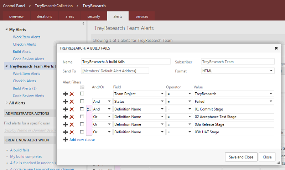Collapse the My Alerts tree node
The width and height of the screenshot is (285, 170).
[x=6, y=29]
